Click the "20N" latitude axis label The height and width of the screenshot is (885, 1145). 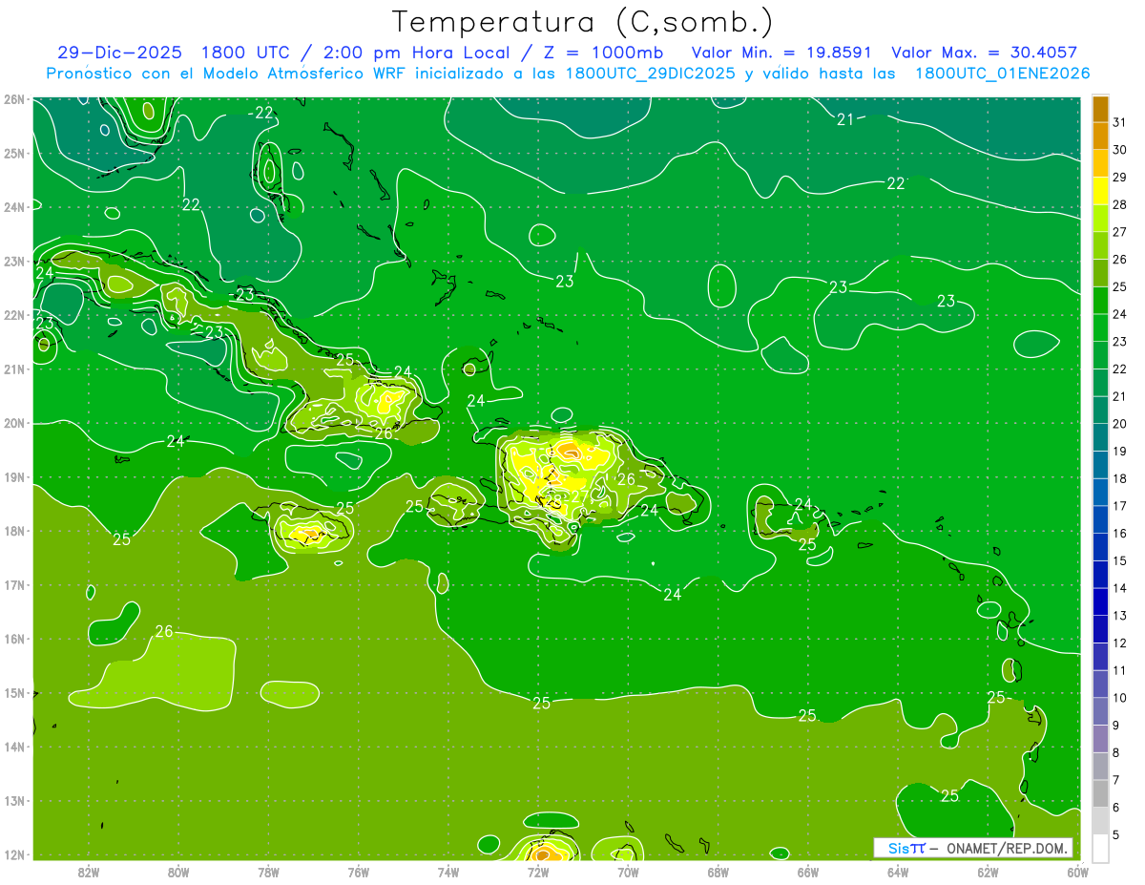[x=14, y=423]
